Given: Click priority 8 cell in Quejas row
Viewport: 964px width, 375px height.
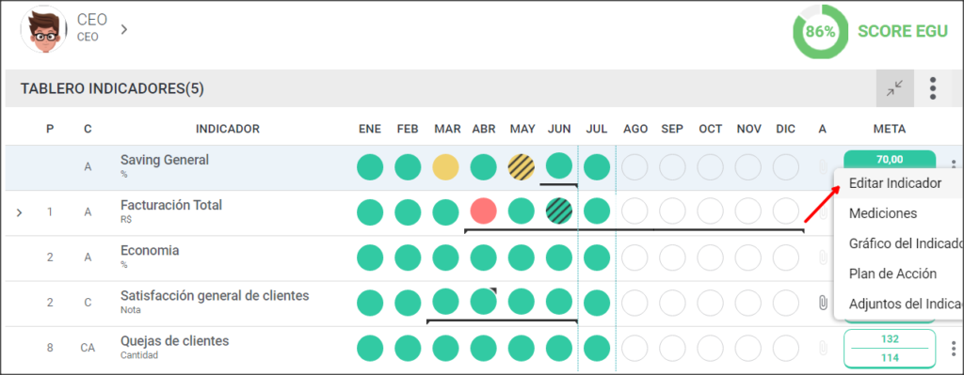Looking at the screenshot, I should point(50,349).
